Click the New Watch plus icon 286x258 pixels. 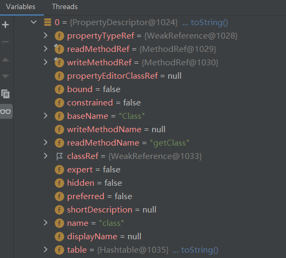pyautogui.click(x=5, y=25)
